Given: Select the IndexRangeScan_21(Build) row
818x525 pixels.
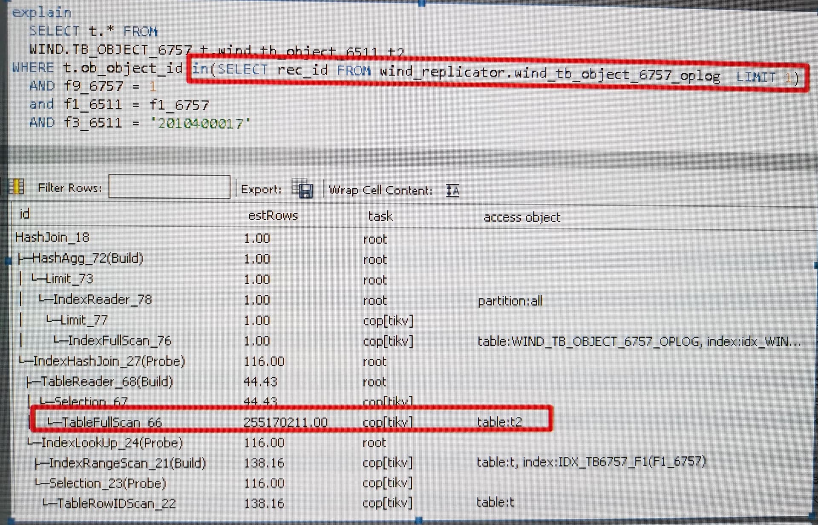Looking at the screenshot, I should [127, 463].
